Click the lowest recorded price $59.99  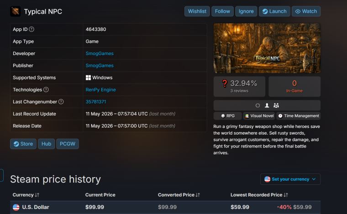point(240,207)
